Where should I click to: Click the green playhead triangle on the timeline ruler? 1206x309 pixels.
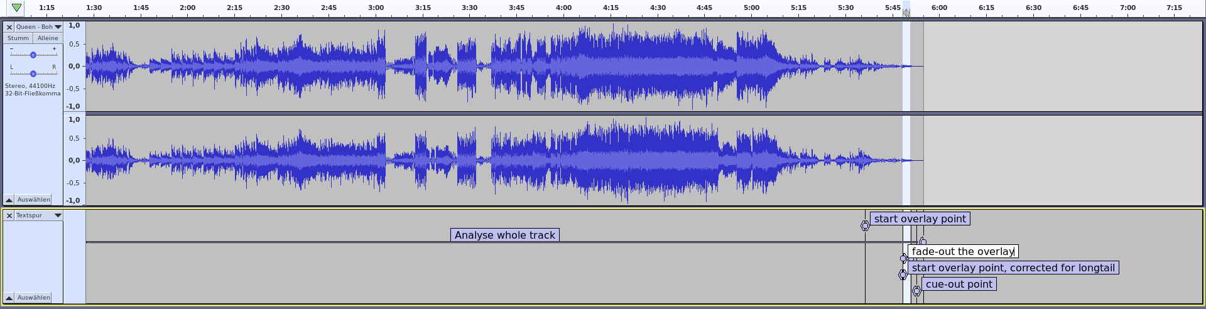coord(16,8)
